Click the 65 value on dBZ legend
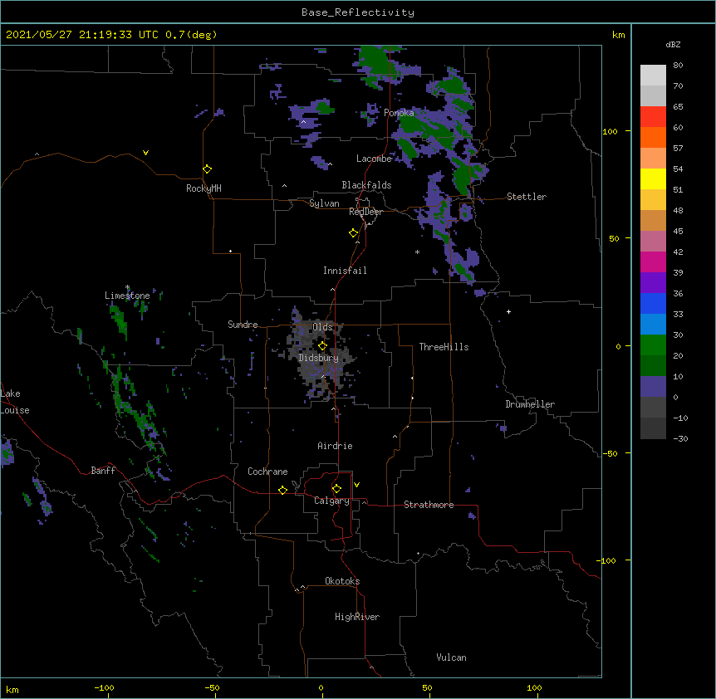 pos(678,107)
